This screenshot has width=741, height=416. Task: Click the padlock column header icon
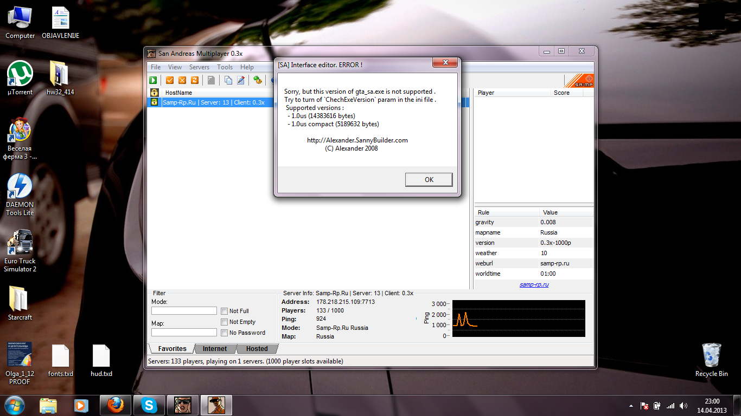(154, 93)
